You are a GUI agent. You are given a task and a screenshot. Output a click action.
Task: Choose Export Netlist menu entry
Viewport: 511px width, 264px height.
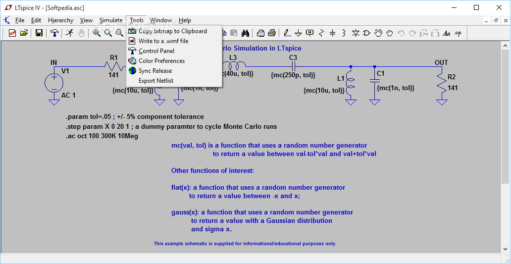point(174,81)
